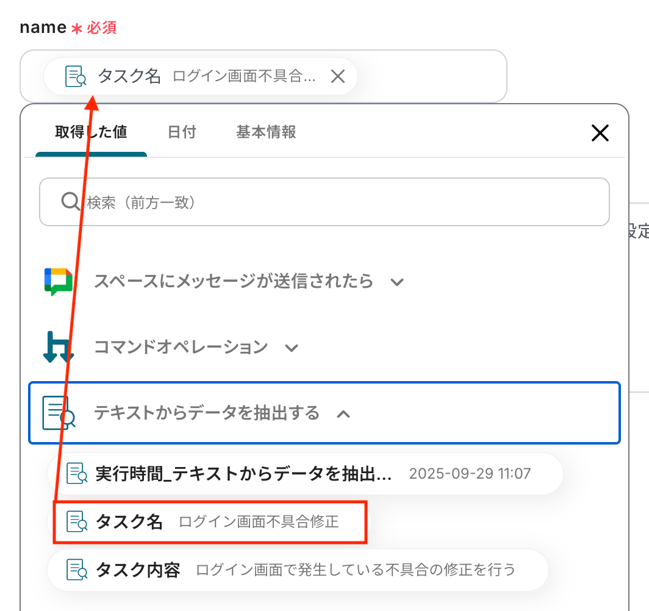Close the 取得した値 panel with the X

[x=600, y=133]
